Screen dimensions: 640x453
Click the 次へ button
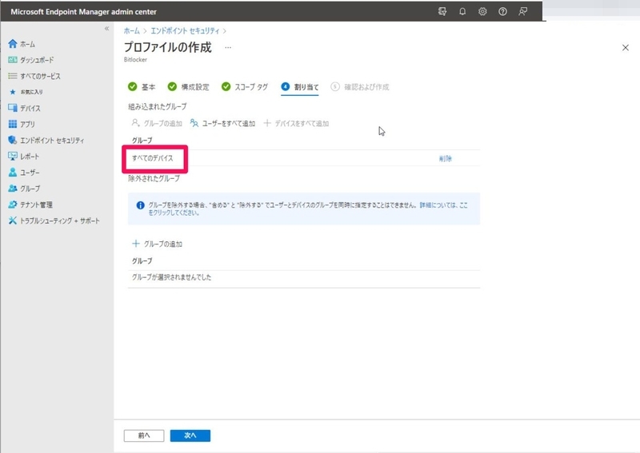[190, 435]
